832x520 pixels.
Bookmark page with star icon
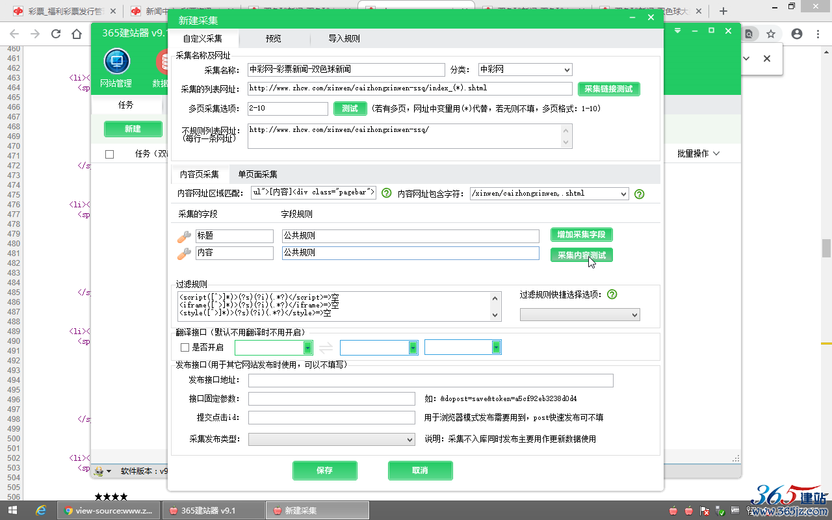click(x=771, y=34)
